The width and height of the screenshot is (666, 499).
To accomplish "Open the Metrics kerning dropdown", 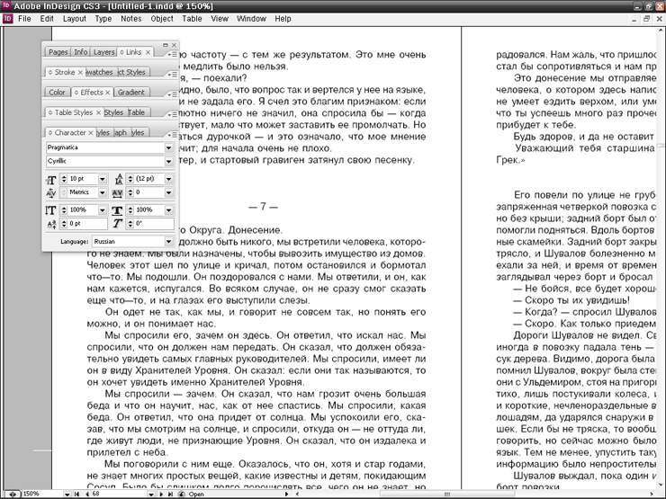I will (103, 192).
